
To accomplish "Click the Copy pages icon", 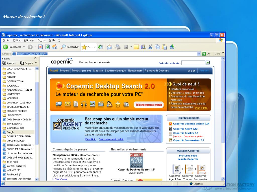I will [x=157, y=47].
